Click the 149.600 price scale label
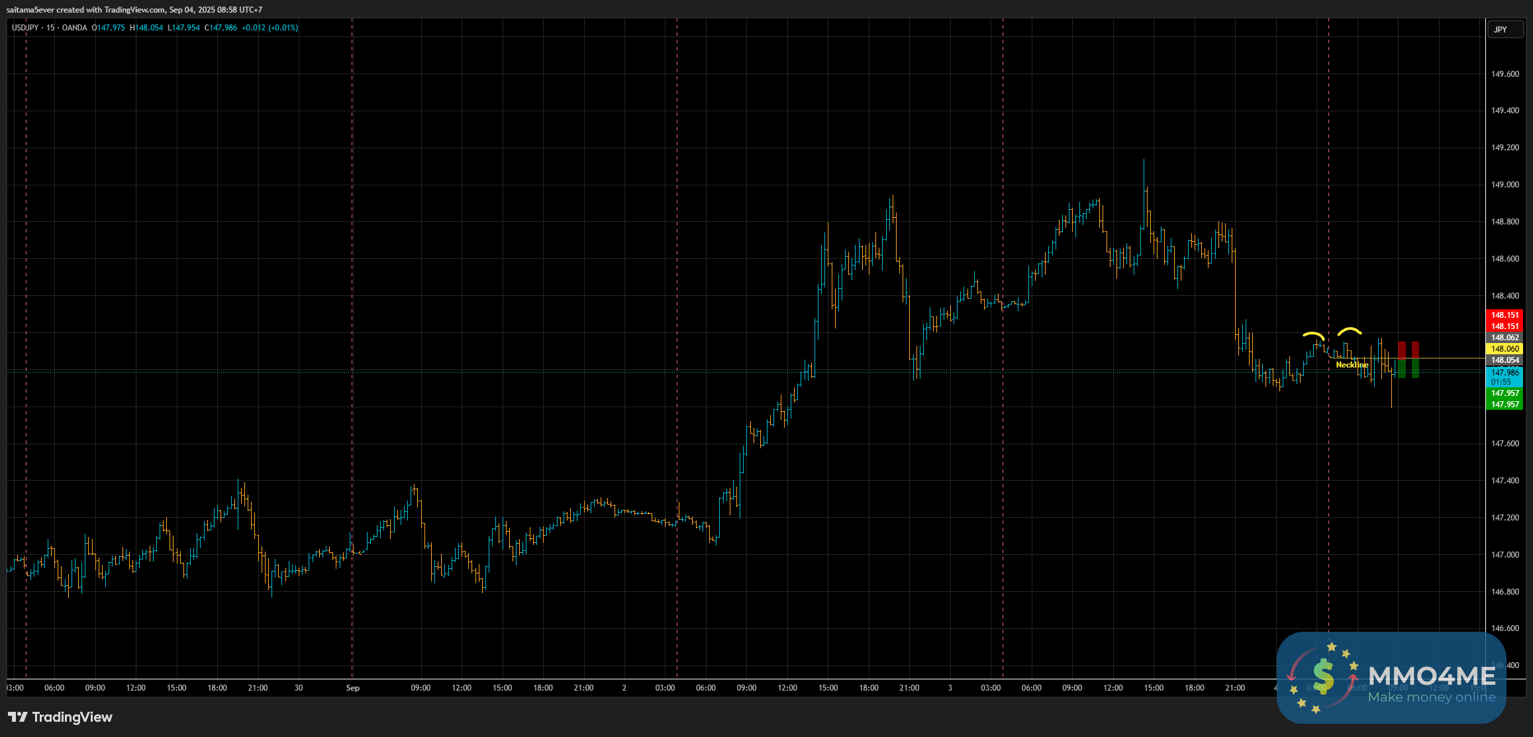1533x737 pixels. [1505, 74]
